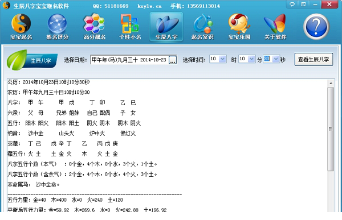342x220 pixels.
Task: Expand the hour dropdown
Action: 223,59
